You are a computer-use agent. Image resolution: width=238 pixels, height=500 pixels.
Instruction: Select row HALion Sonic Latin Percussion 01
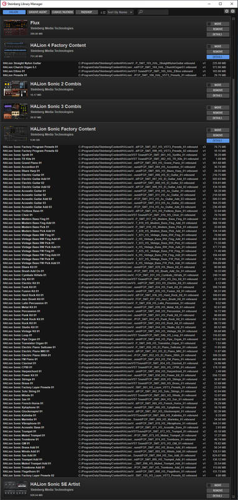(116, 303)
